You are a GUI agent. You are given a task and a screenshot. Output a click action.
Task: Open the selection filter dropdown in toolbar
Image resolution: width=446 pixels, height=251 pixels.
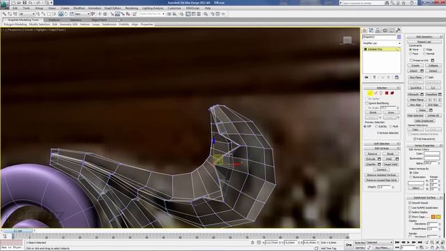(x=27, y=14)
